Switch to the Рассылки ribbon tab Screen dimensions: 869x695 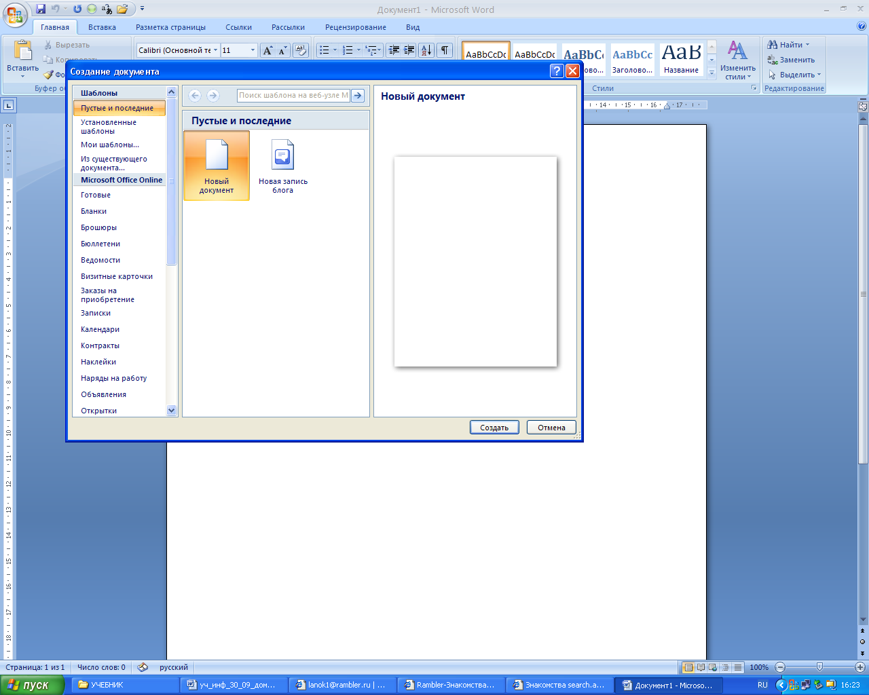pos(288,27)
